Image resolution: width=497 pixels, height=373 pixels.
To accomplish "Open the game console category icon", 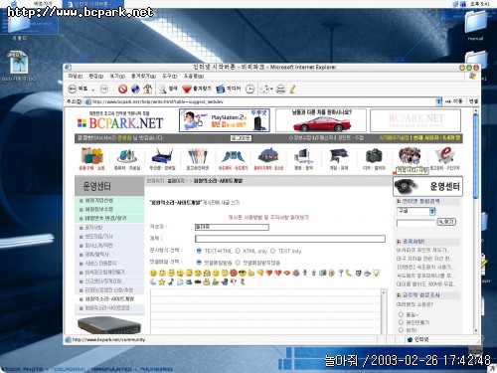I will pyautogui.click(x=339, y=156).
